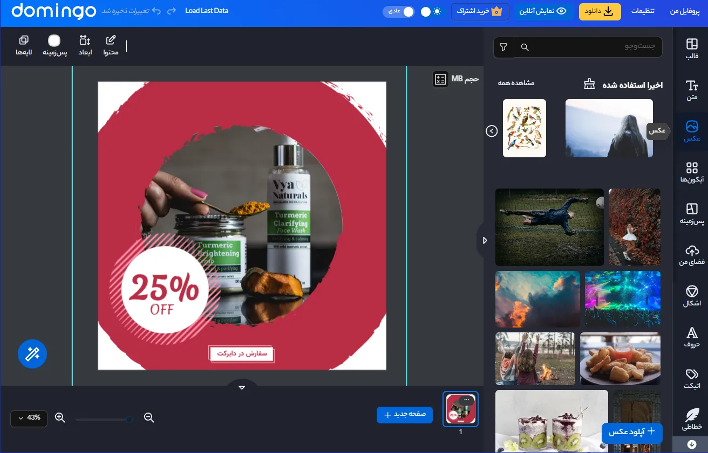Click سفارش در دایرکت label on canvas
This screenshot has width=708, height=453.
(242, 354)
